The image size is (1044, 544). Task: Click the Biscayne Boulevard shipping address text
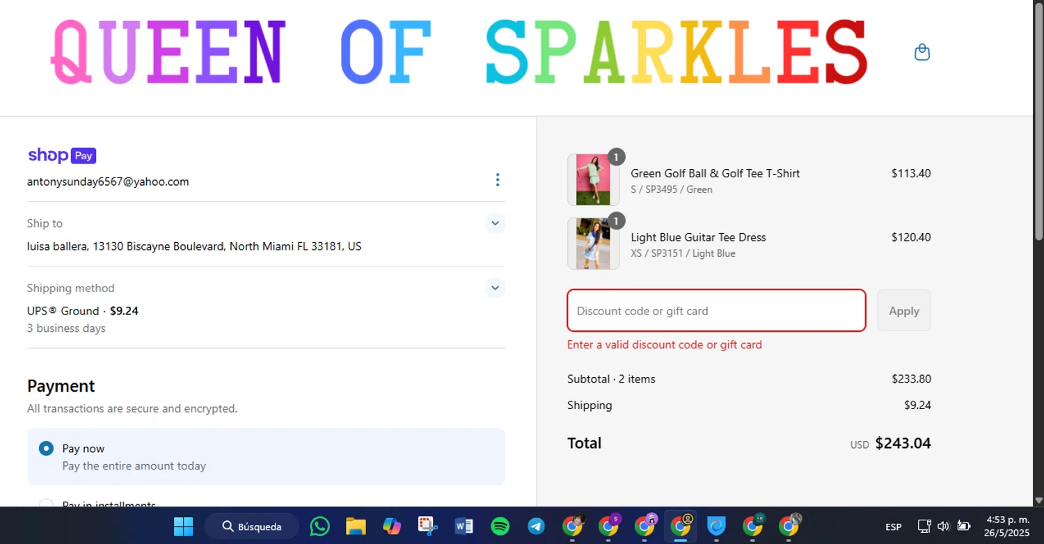[194, 246]
